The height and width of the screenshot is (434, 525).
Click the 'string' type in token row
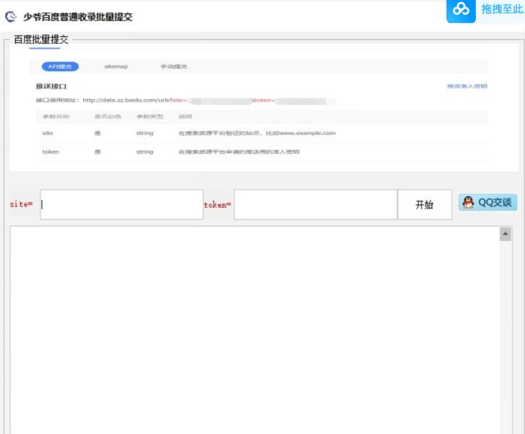coord(145,152)
